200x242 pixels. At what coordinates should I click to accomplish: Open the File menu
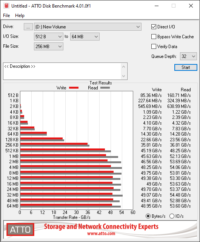click(x=6, y=16)
